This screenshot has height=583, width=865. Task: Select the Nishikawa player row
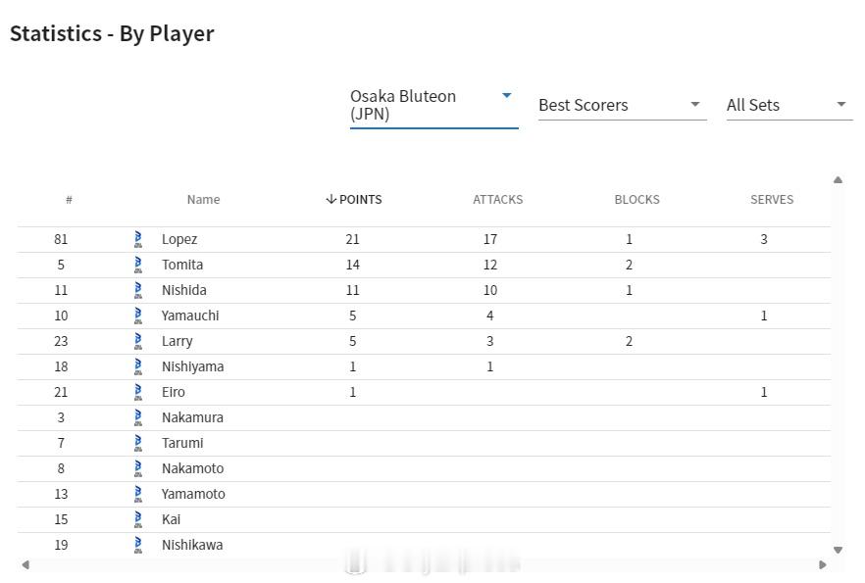[424, 545]
